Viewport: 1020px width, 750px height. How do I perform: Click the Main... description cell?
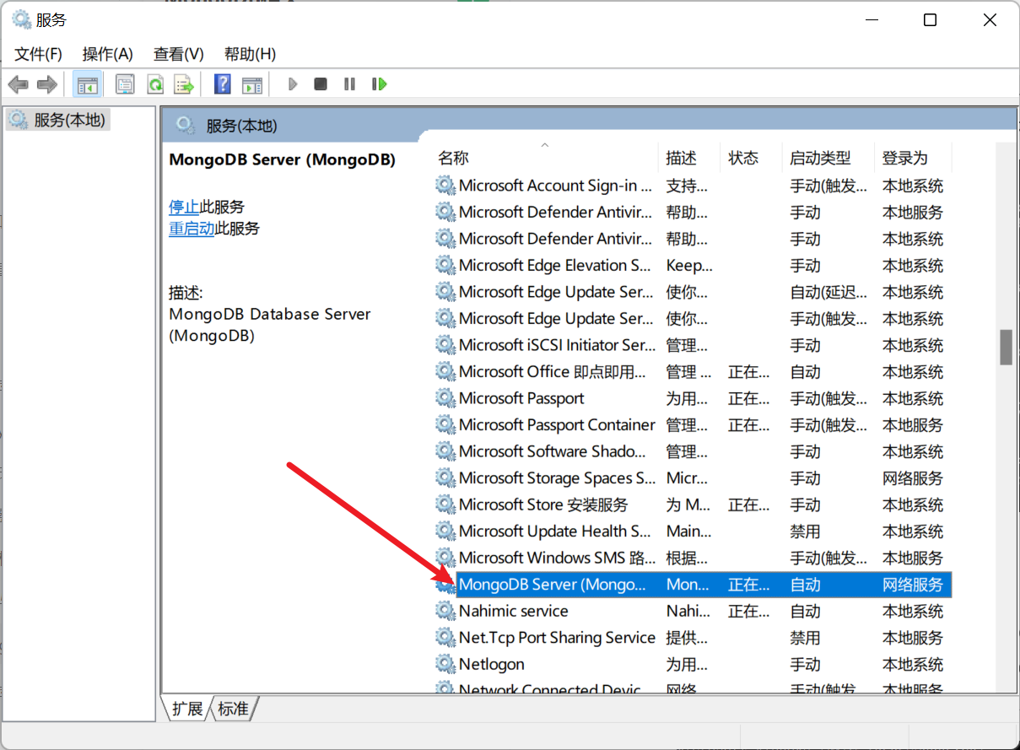[689, 531]
